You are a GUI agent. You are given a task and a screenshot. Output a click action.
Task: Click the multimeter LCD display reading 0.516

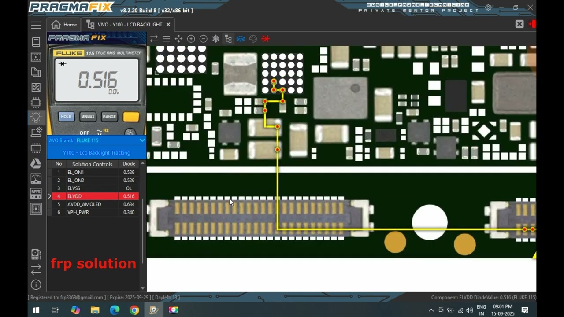click(x=96, y=80)
